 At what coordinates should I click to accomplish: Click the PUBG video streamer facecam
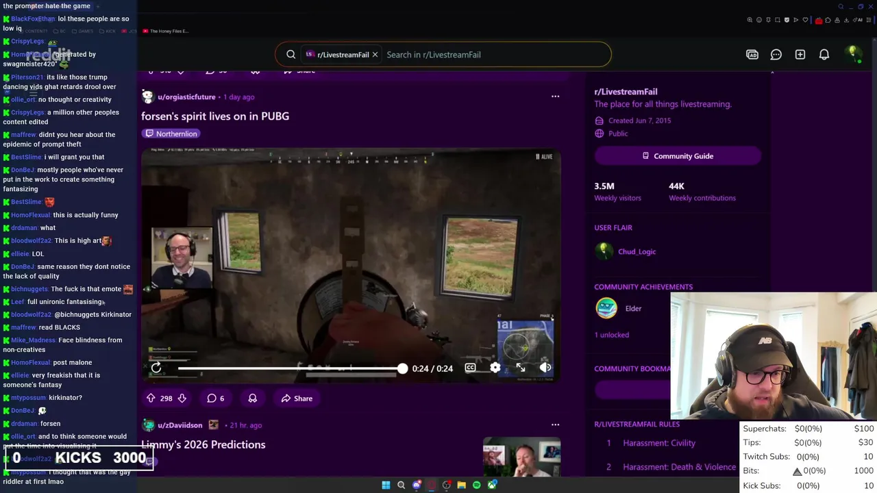pyautogui.click(x=182, y=257)
